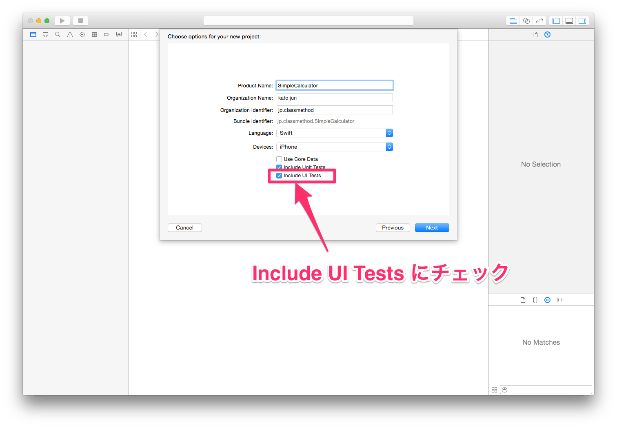Select the Test navigator diamond icon

(x=82, y=34)
